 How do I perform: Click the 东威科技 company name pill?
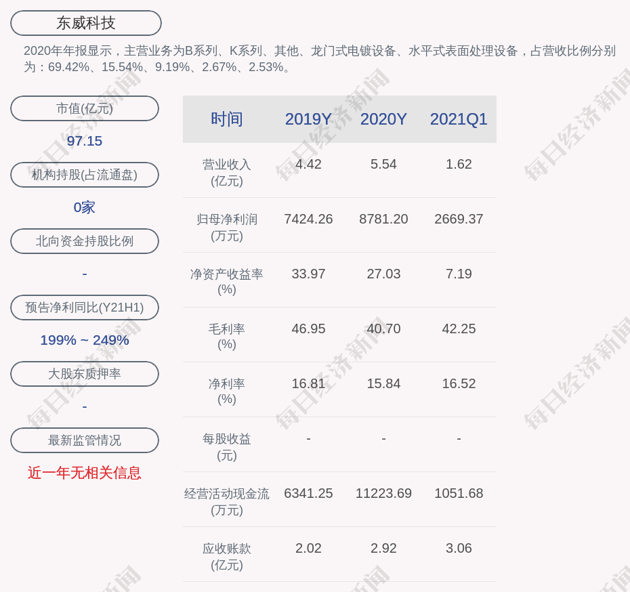pyautogui.click(x=86, y=23)
